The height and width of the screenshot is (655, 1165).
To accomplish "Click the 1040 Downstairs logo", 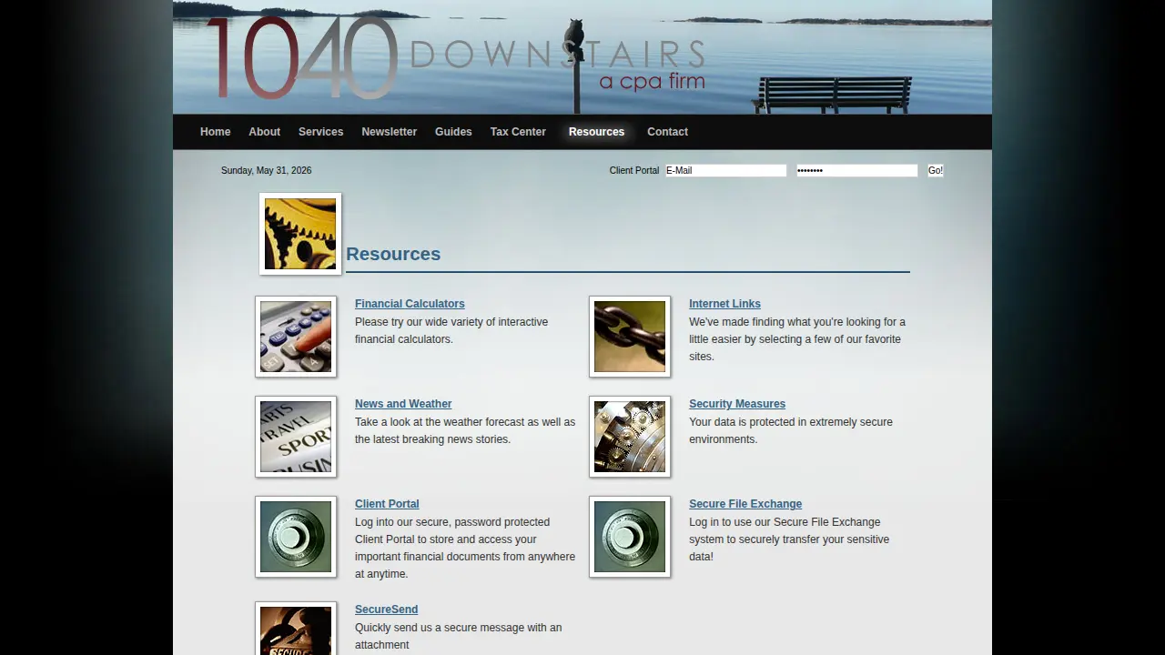I will (x=456, y=57).
